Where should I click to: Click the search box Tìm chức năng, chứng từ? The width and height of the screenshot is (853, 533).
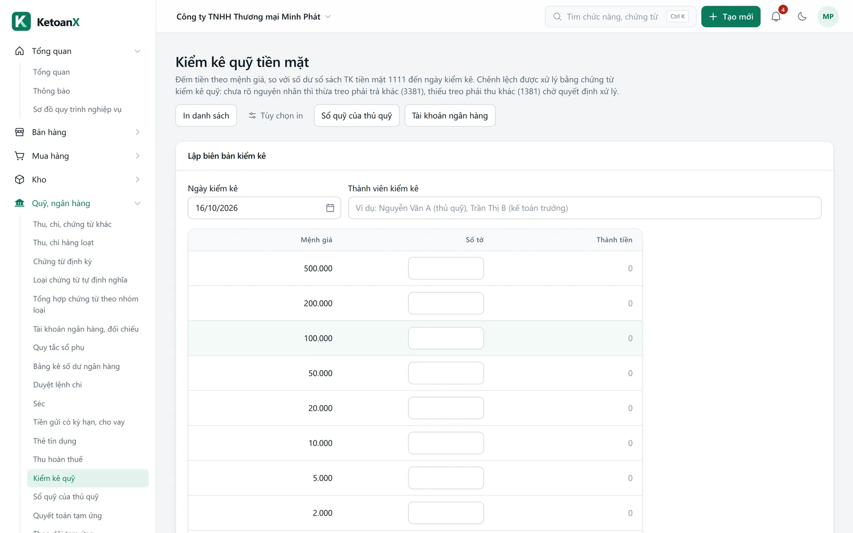621,16
